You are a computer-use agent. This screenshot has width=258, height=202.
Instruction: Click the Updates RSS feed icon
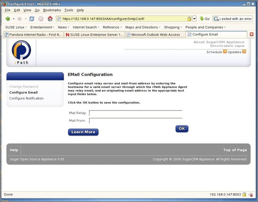coord(244,52)
